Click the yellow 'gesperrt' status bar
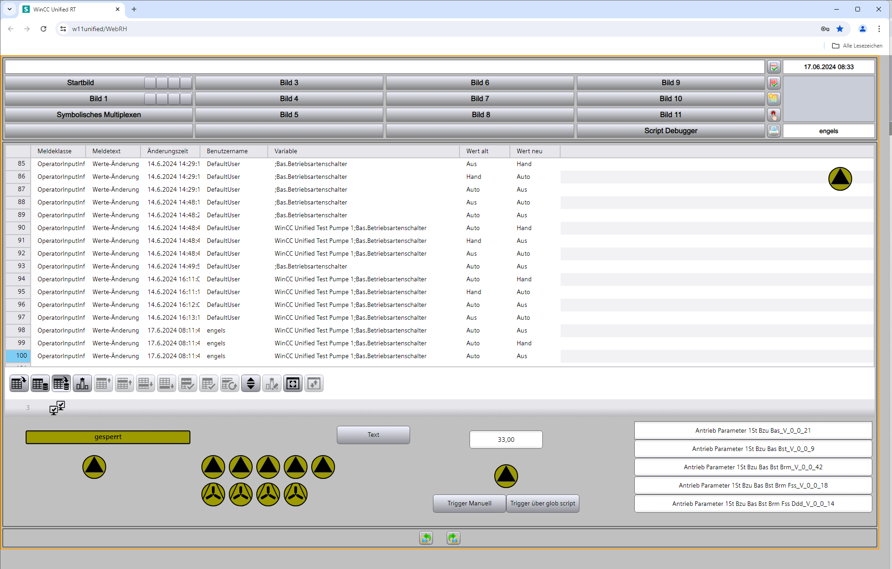The image size is (892, 569). 108,437
